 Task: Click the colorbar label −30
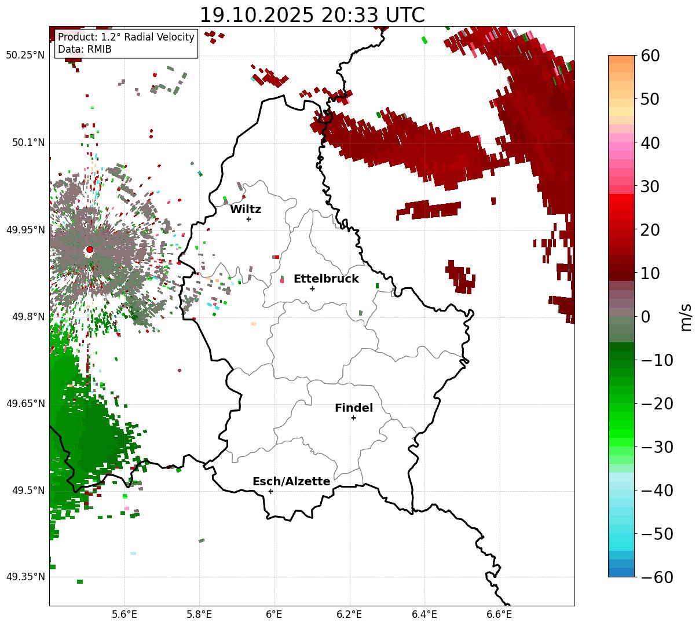click(657, 446)
